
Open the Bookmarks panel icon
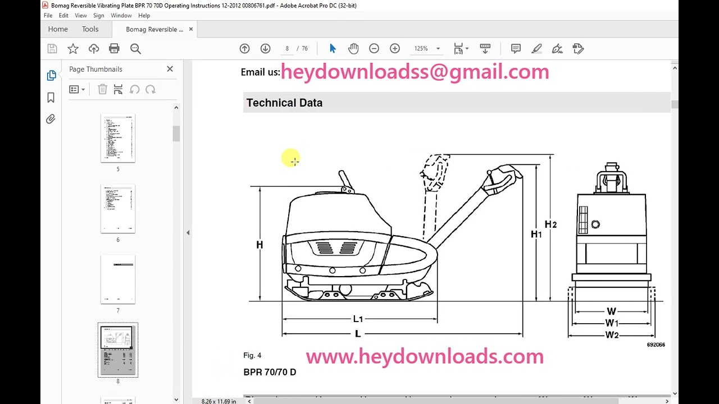point(51,98)
